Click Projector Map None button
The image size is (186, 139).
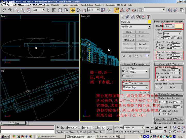pos(172,87)
